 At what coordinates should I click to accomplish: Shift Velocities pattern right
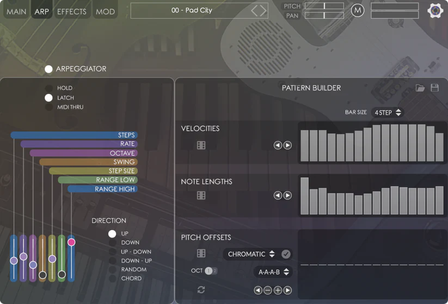287,145
